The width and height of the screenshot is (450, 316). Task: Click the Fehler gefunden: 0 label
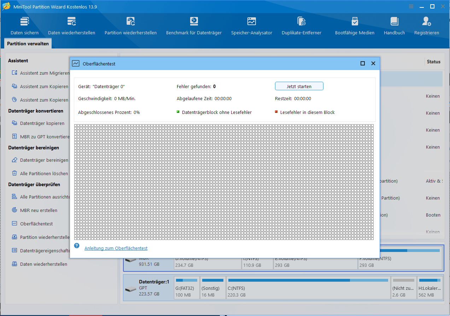196,86
